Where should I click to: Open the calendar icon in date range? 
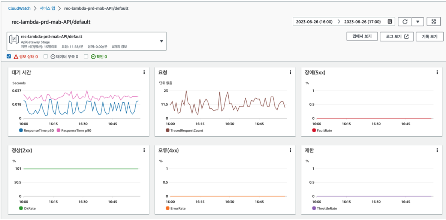pos(390,22)
